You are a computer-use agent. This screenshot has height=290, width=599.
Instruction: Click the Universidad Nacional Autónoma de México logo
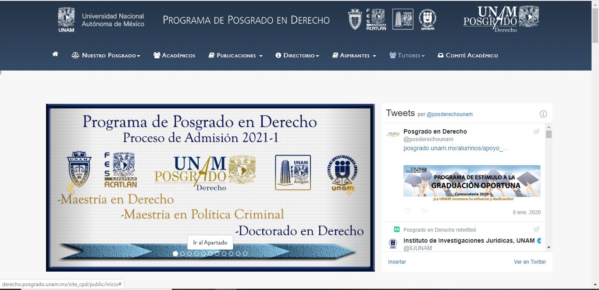pos(101,20)
